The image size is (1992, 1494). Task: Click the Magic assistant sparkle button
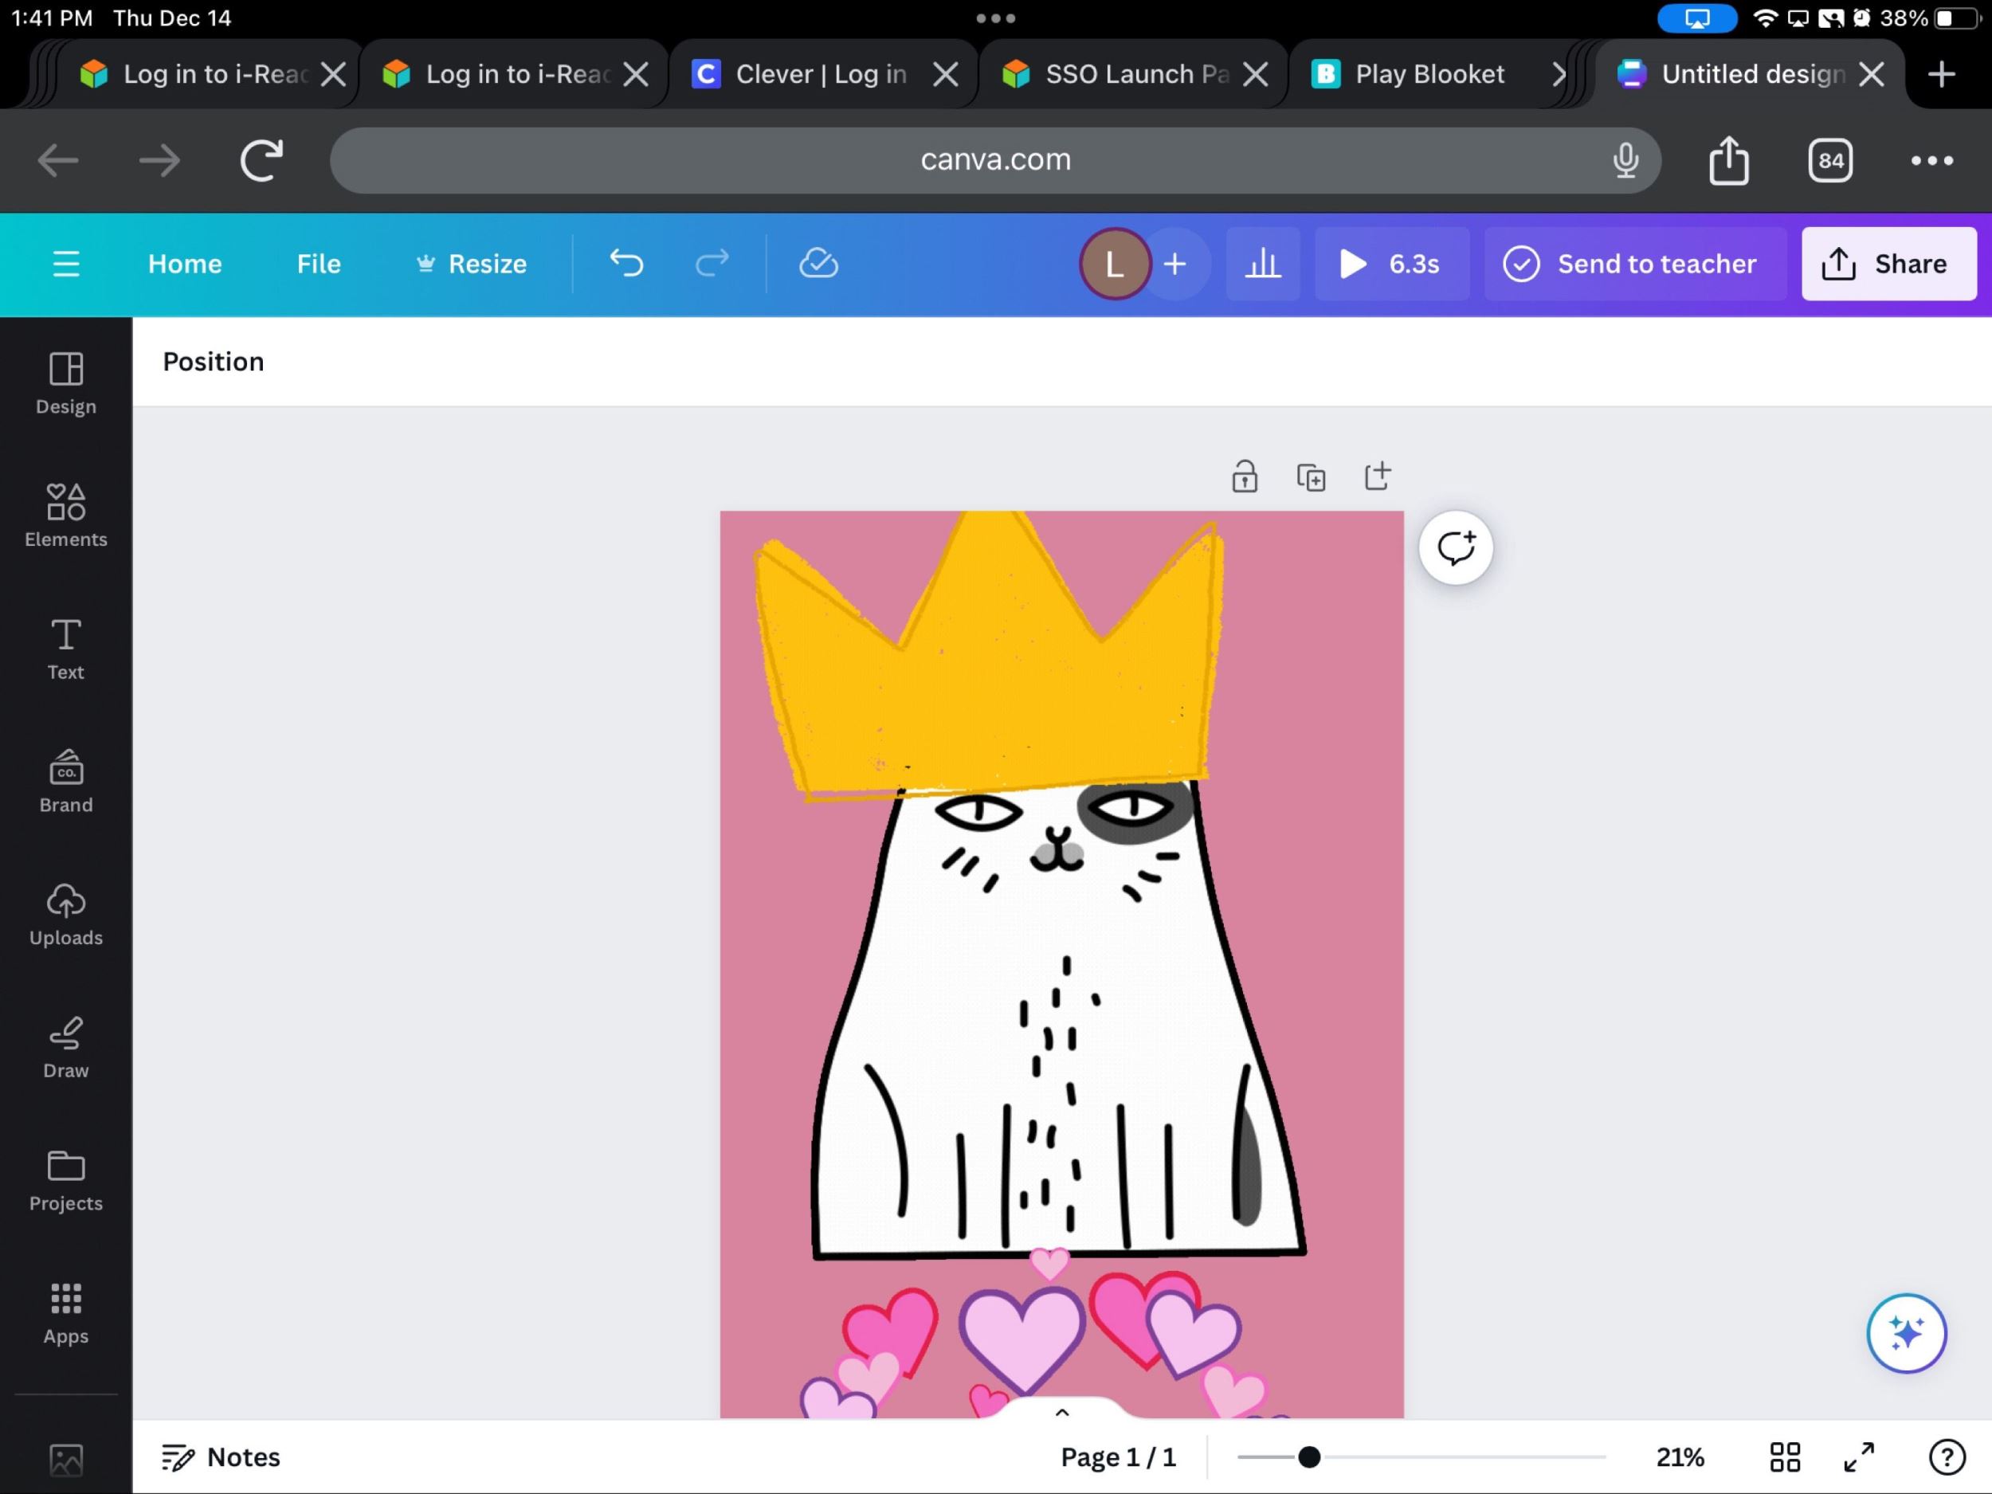(1906, 1332)
